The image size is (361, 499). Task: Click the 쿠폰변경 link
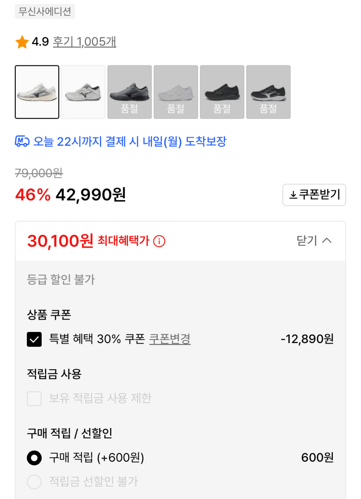170,339
